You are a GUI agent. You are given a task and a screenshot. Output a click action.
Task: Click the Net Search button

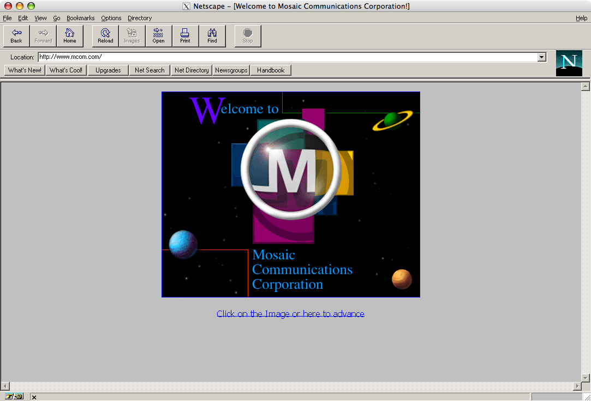pyautogui.click(x=150, y=70)
